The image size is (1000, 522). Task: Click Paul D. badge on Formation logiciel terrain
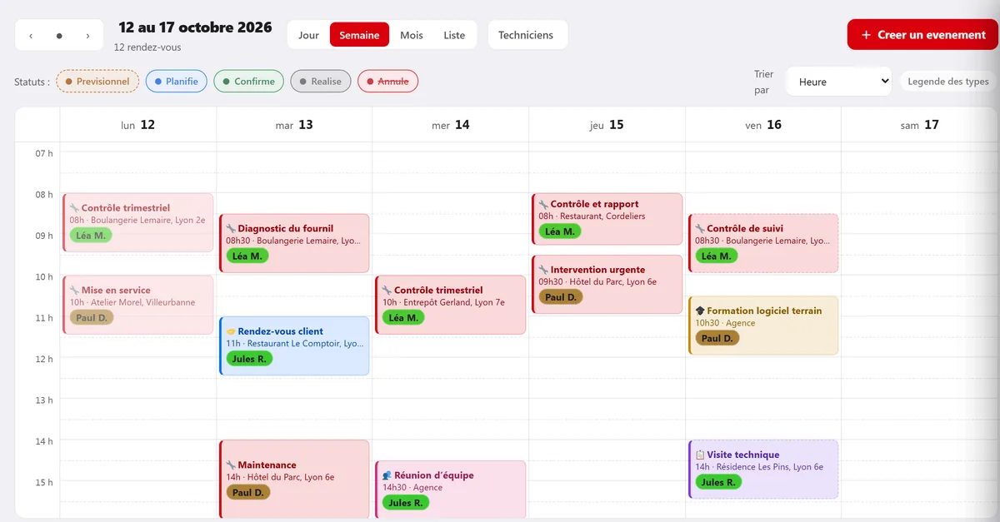[717, 338]
